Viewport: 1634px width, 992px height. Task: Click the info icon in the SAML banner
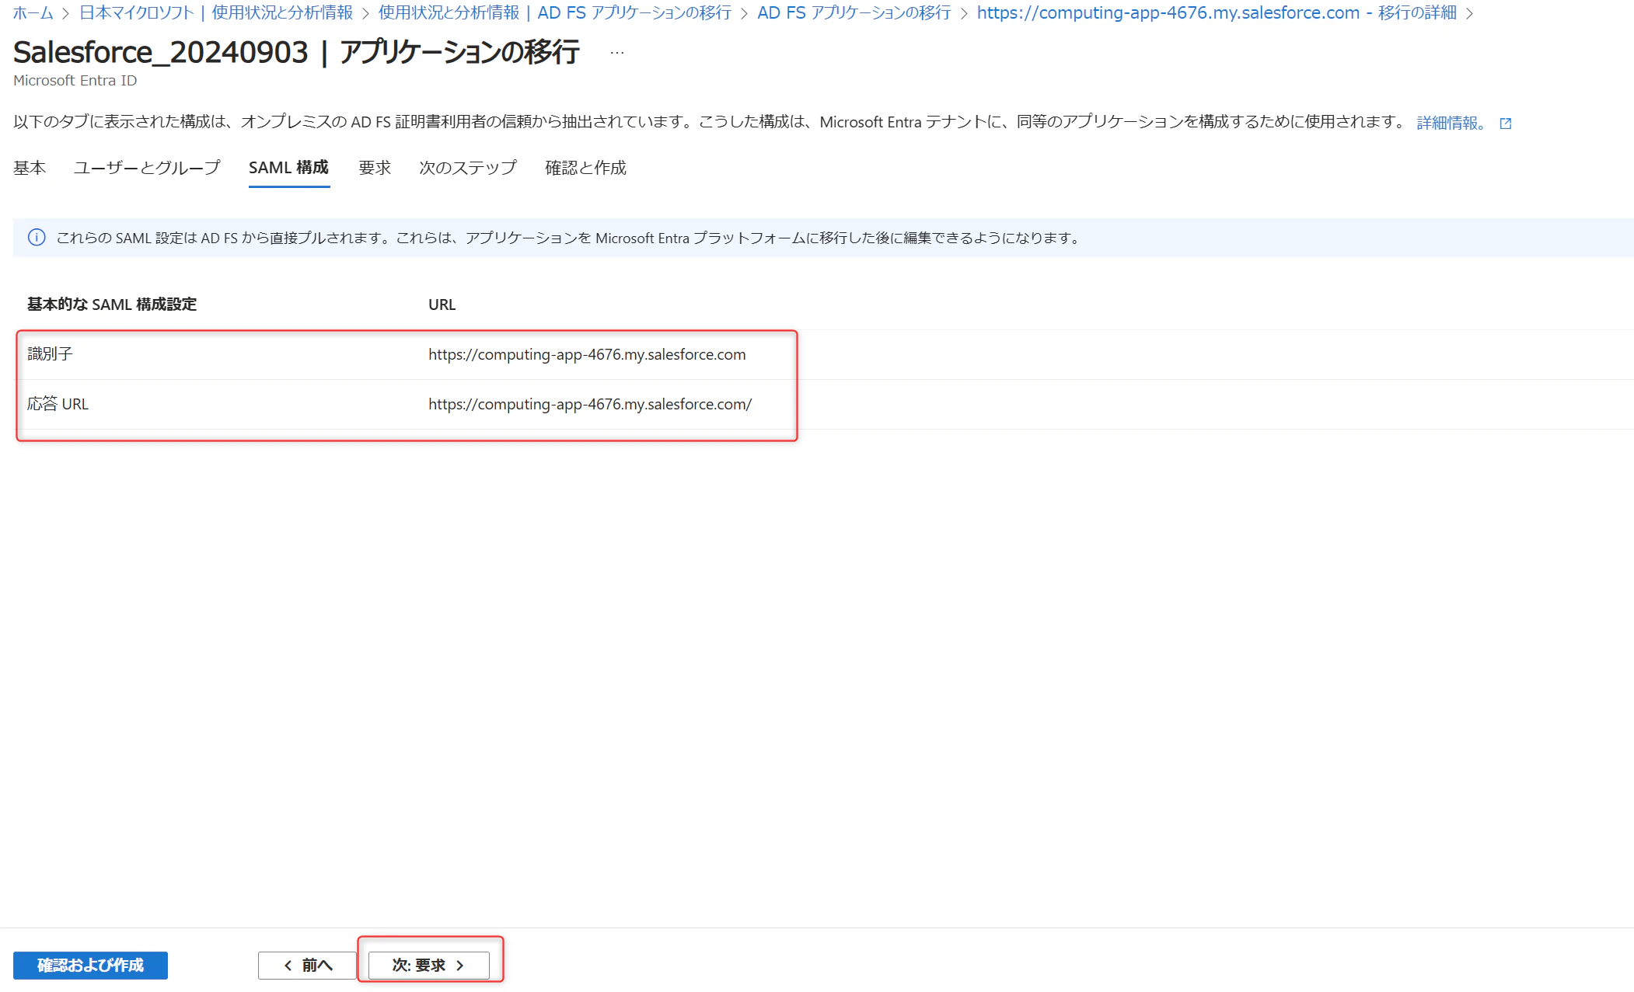pyautogui.click(x=37, y=238)
